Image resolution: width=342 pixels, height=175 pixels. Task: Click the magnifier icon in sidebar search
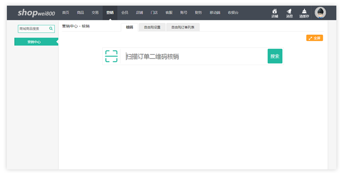[x=51, y=29]
